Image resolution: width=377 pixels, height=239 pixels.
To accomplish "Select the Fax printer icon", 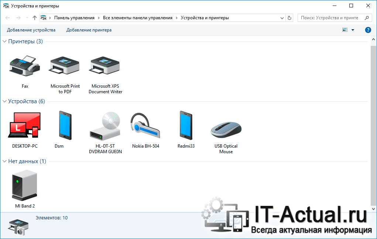I will pyautogui.click(x=25, y=66).
